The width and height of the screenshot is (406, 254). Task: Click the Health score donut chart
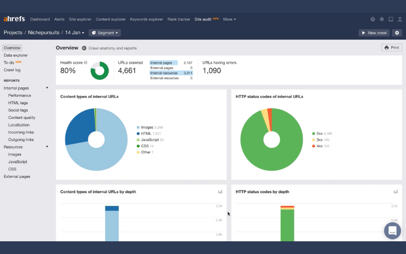(99, 71)
